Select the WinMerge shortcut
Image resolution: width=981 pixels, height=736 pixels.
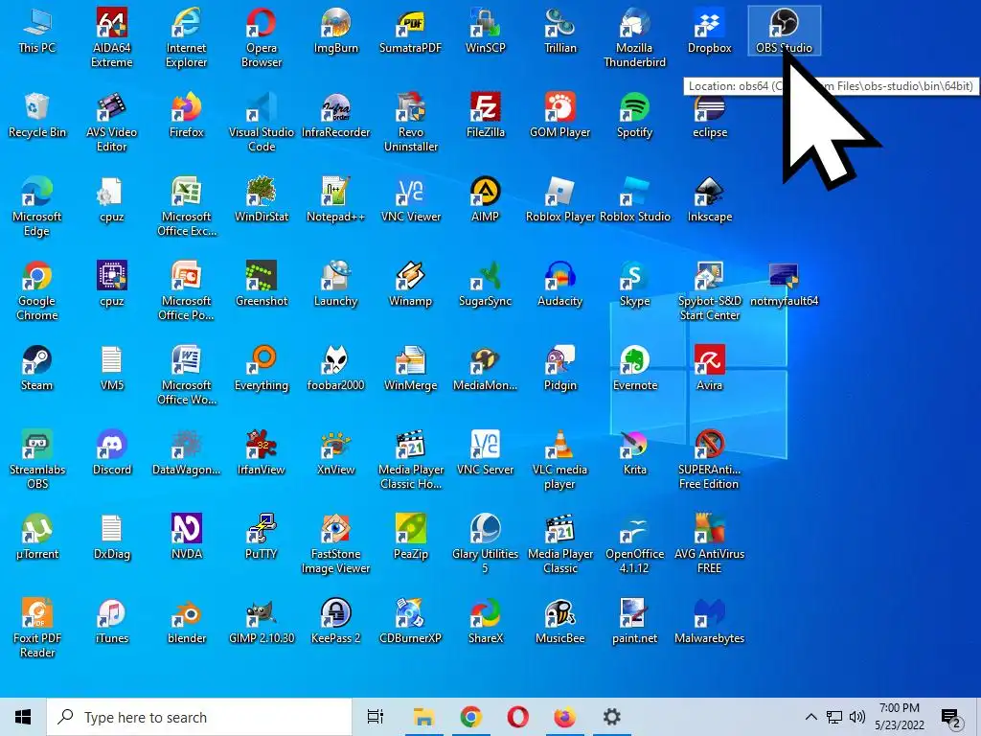point(410,369)
